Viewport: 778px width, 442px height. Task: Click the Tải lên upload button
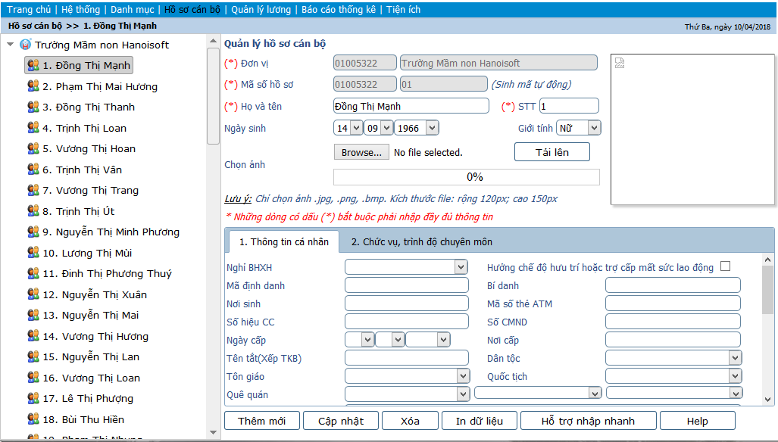pos(552,152)
